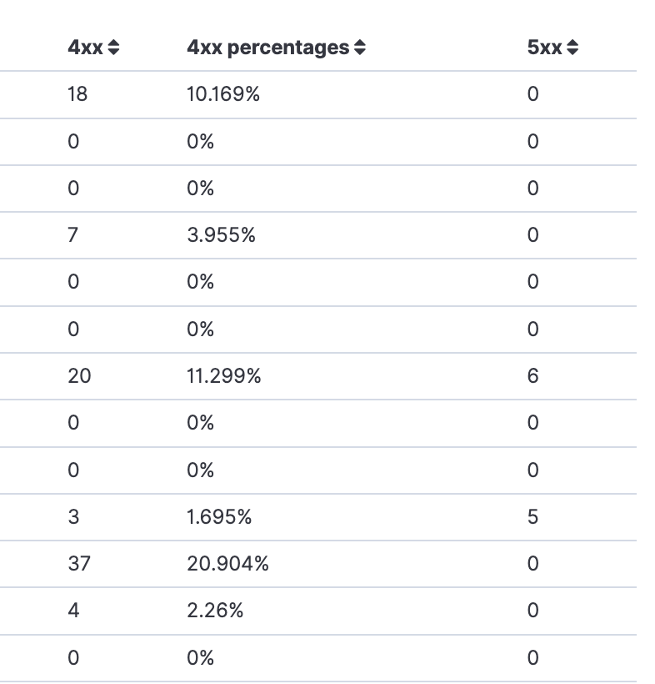Sort 4xx percentages descending
Image resolution: width=655 pixels, height=684 pixels.
point(358,52)
